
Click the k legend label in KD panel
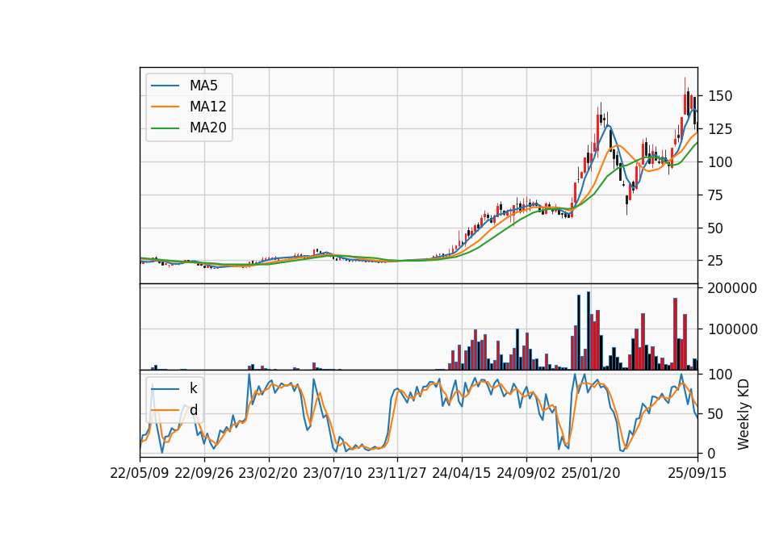click(x=193, y=388)
